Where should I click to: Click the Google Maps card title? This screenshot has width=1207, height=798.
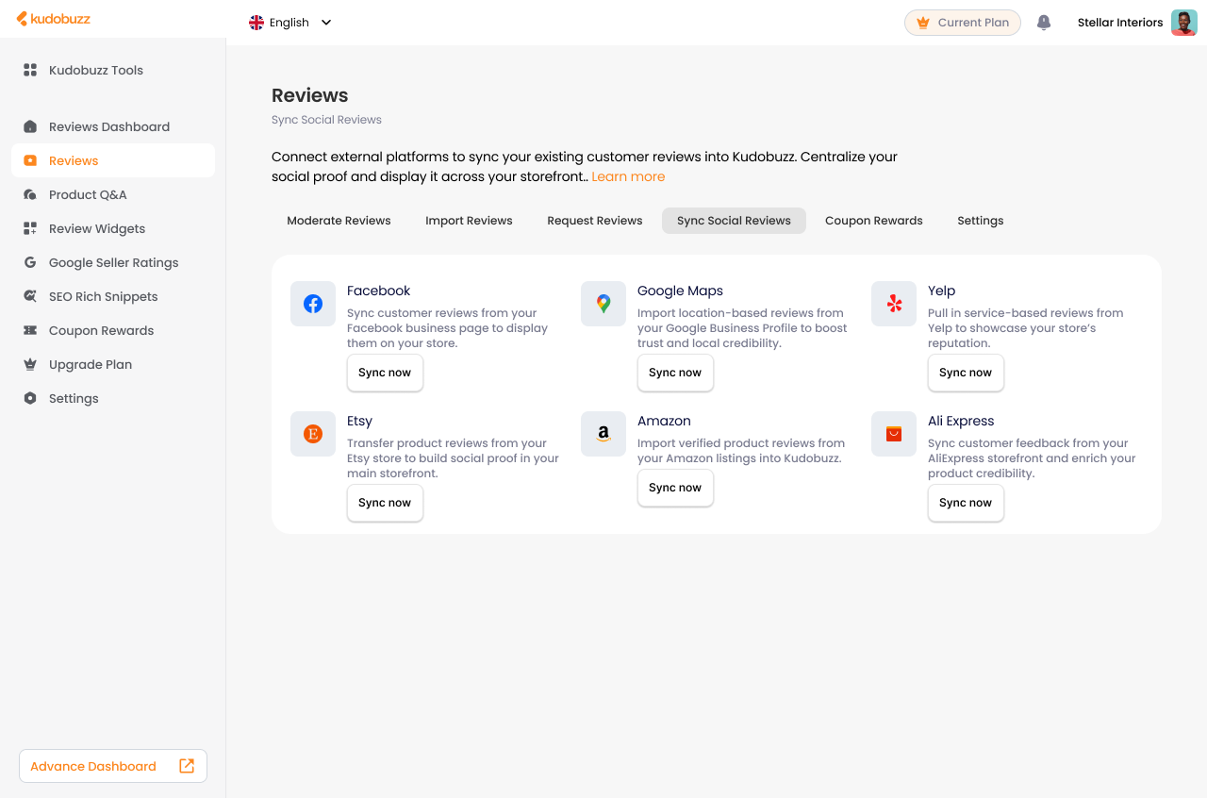click(680, 291)
